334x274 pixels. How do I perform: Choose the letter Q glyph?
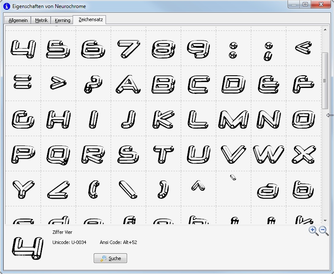58,154
